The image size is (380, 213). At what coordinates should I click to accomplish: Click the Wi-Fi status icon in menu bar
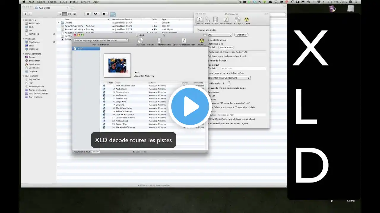pyautogui.click(x=319, y=2)
